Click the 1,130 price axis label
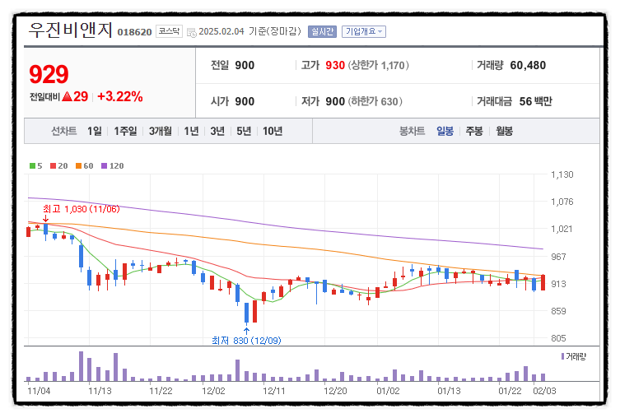 (562, 174)
